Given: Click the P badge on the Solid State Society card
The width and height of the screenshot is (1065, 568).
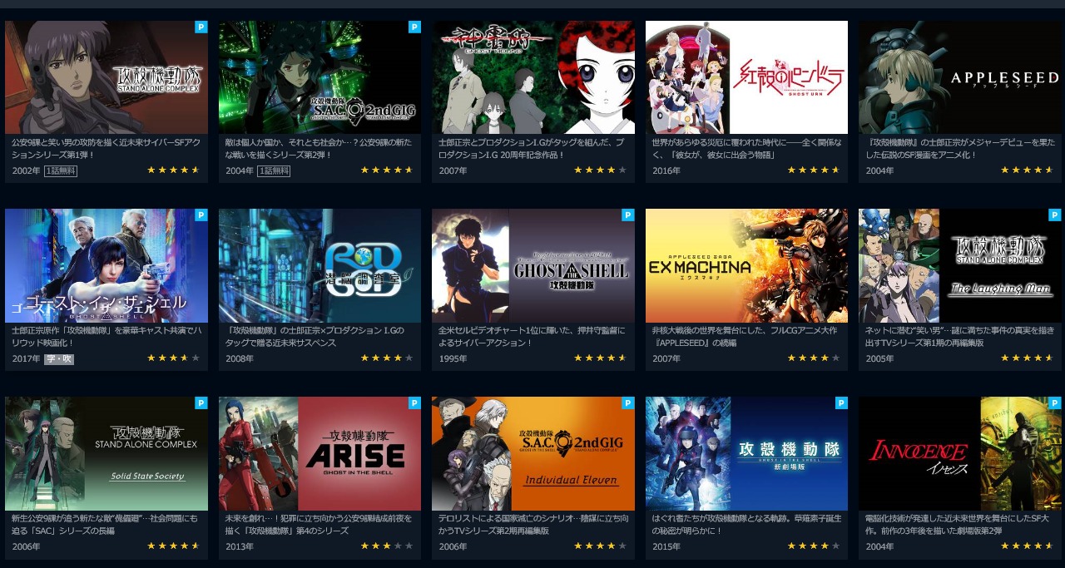Looking at the screenshot, I should pos(201,403).
